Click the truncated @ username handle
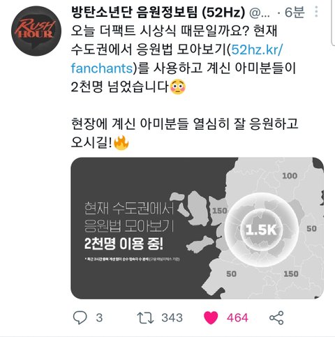Image resolution: width=335 pixels, height=337 pixels. click(260, 13)
